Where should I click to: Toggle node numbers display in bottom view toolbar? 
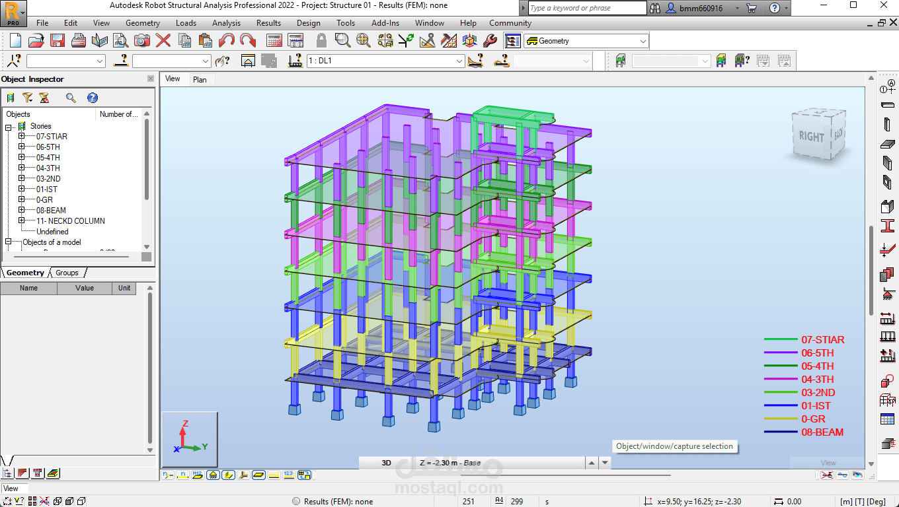point(168,475)
